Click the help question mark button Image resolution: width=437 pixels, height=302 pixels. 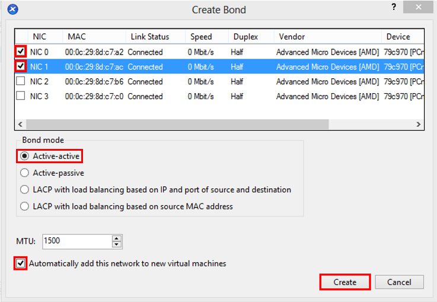394,7
